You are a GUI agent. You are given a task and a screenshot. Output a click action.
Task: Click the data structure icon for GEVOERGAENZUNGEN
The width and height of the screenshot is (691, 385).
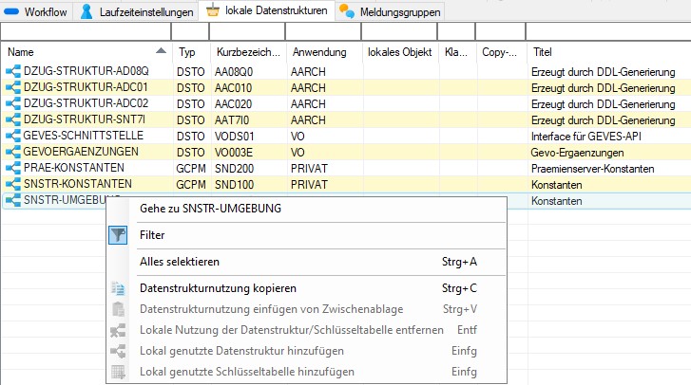click(12, 152)
